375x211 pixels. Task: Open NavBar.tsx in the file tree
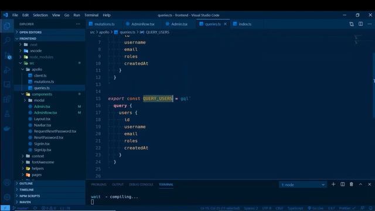point(42,125)
